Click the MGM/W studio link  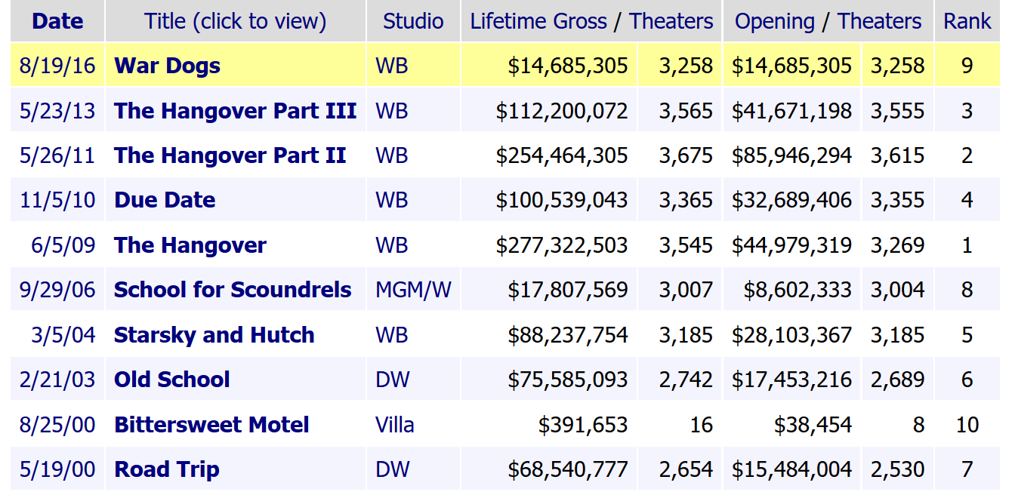[413, 290]
